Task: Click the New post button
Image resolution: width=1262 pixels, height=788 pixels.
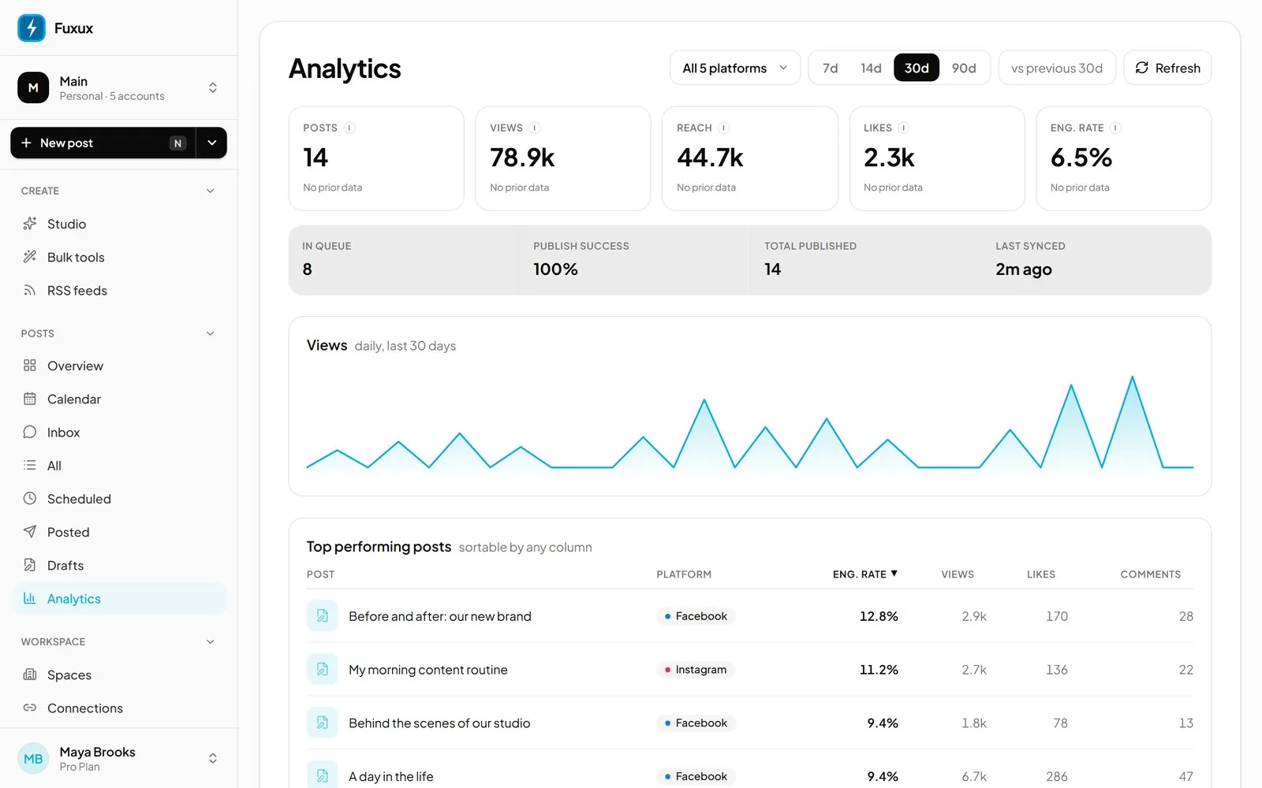Action: coord(103,143)
